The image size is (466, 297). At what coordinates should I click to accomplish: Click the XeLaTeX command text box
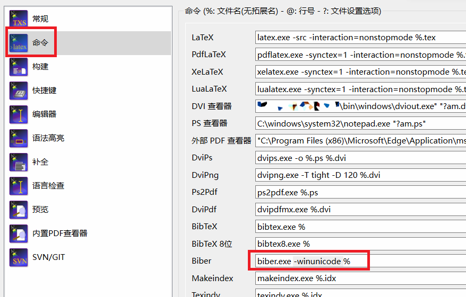(360, 72)
